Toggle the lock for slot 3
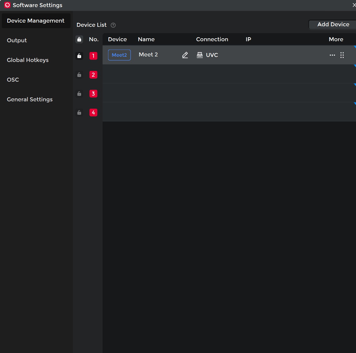This screenshot has width=356, height=353. click(79, 94)
